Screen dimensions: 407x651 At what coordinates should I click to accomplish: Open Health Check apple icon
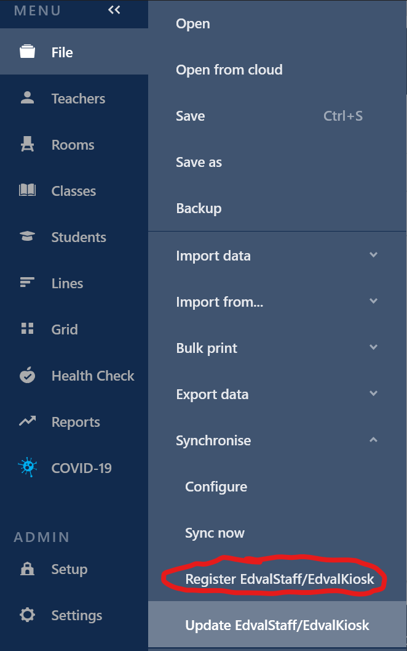[x=28, y=375]
